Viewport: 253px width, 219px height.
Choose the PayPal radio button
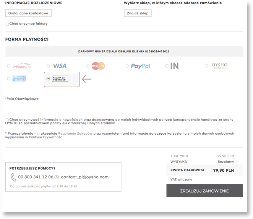tap(127, 66)
